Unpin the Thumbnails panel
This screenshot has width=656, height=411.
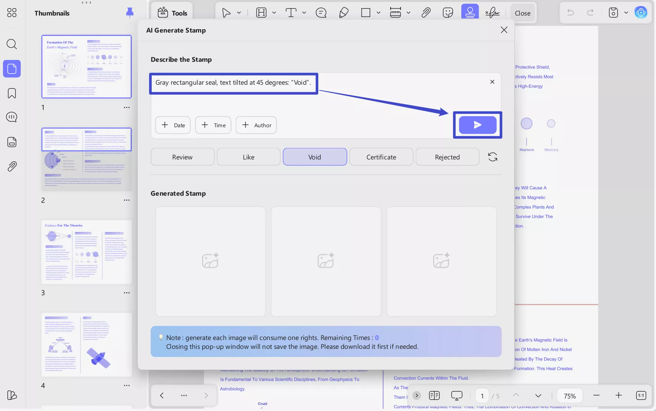coord(130,13)
